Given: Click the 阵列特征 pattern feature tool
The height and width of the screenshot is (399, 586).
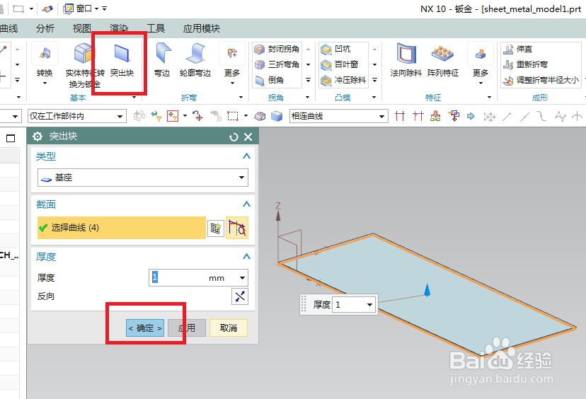Looking at the screenshot, I should (443, 59).
